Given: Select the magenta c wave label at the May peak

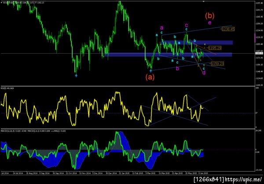Looking at the screenshot, I should (x=186, y=26).
